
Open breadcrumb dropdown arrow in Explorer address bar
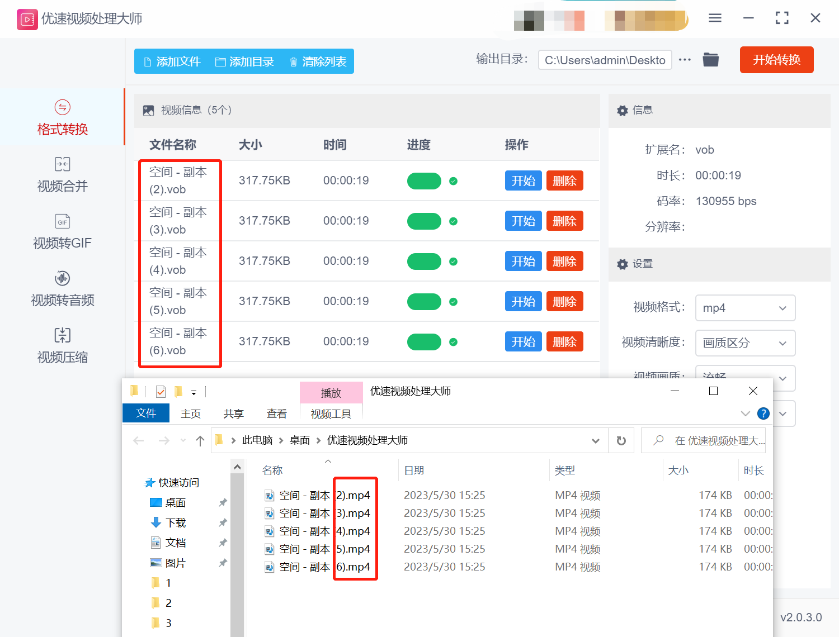595,440
